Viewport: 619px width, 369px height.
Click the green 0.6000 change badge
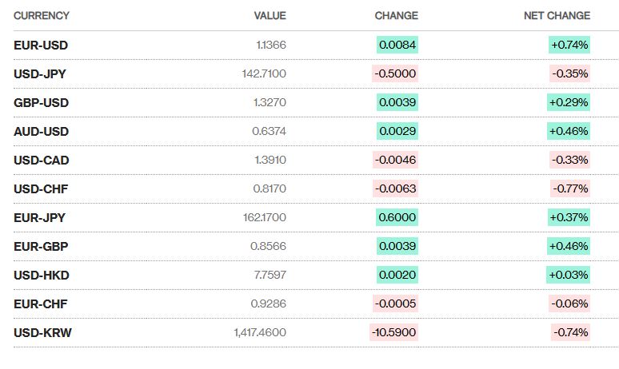click(x=397, y=217)
